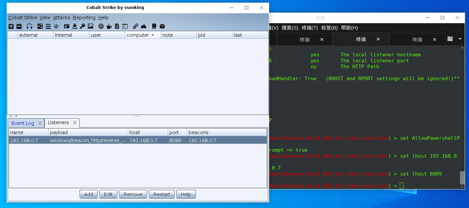Open the terminal 搜索(S) menu

(290, 28)
